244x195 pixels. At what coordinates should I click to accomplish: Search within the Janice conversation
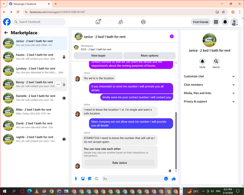(216, 61)
